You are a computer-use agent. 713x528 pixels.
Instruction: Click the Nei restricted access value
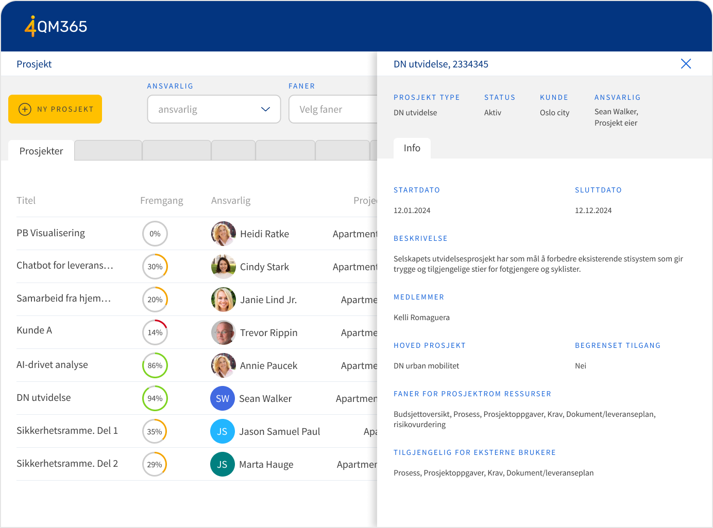tap(581, 365)
